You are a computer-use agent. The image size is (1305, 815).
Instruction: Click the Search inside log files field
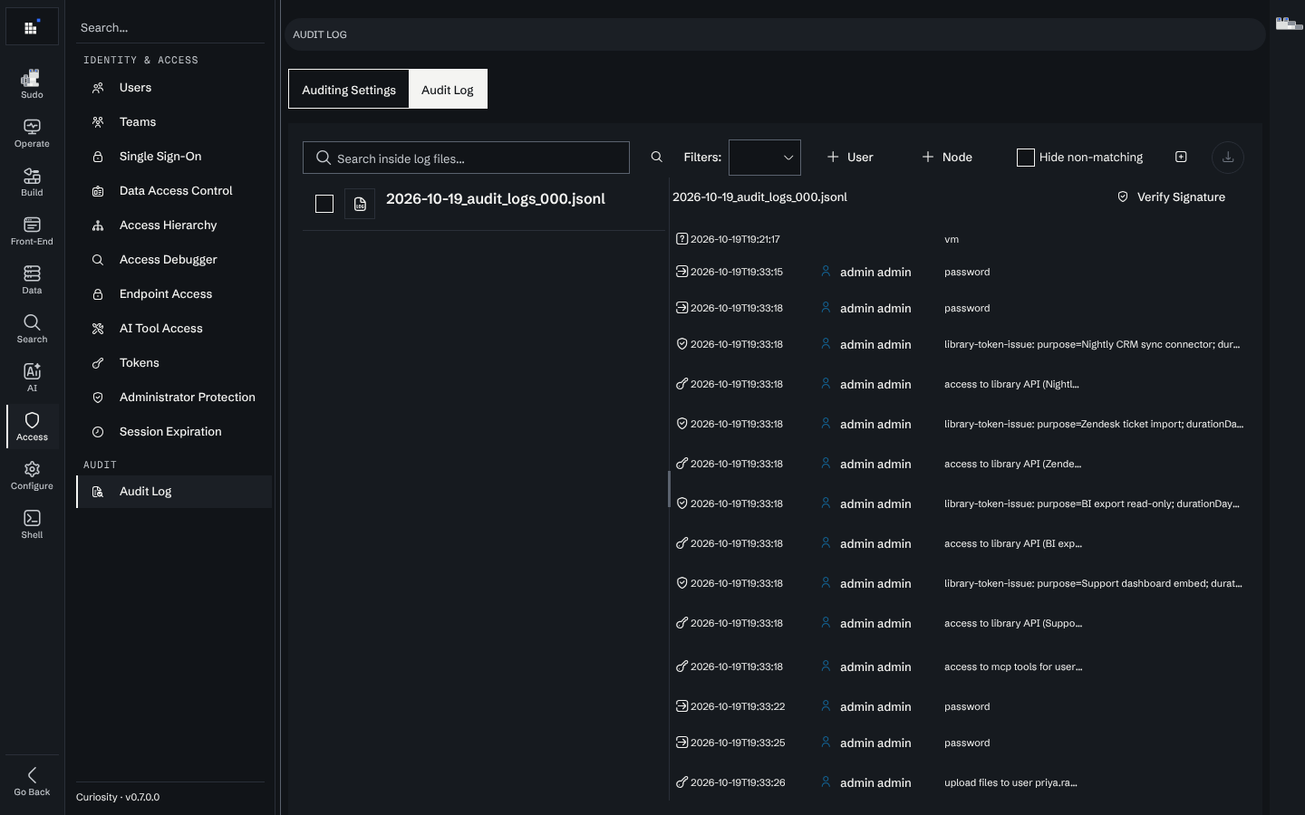[466, 158]
